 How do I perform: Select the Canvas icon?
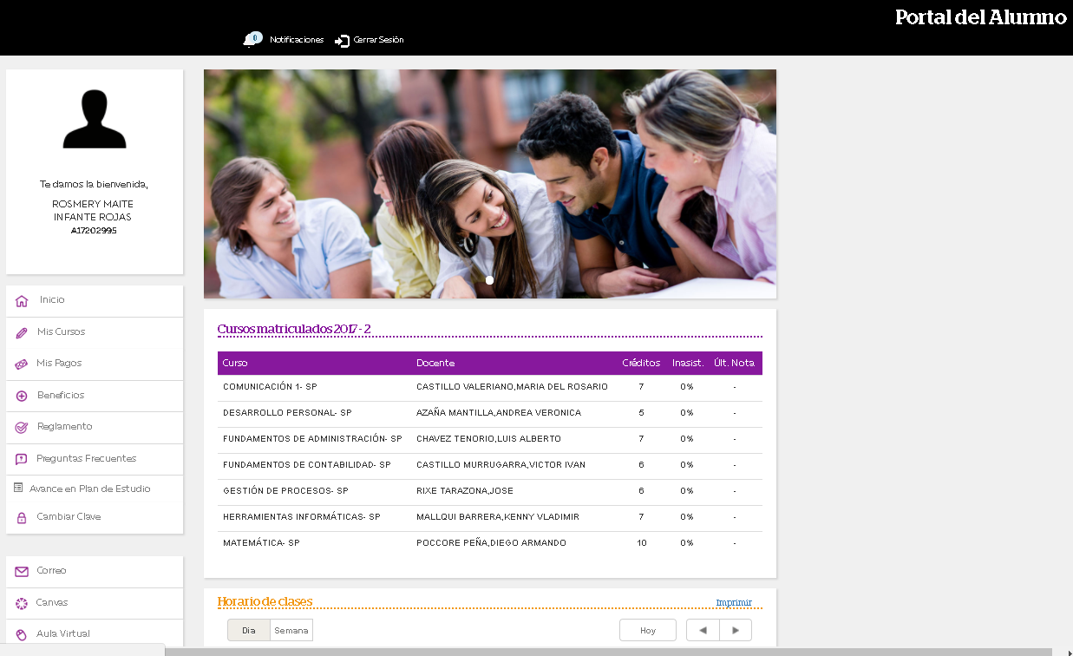pyautogui.click(x=21, y=602)
